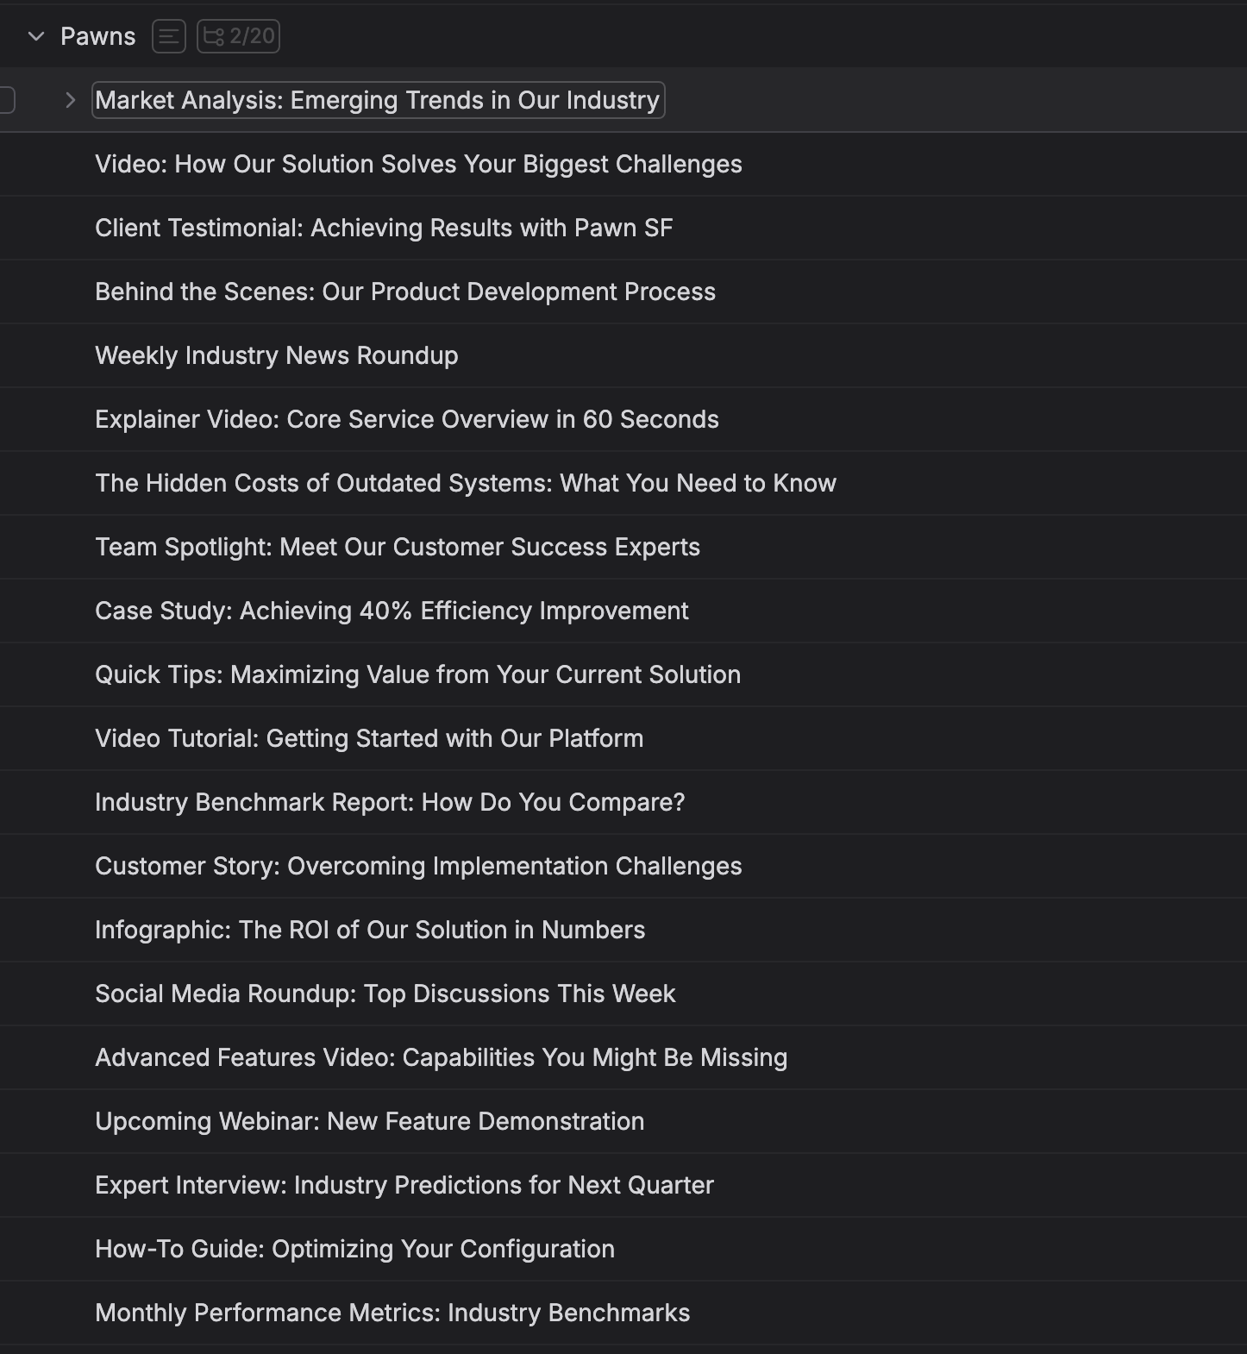Expand the Market Analysis item arrow
This screenshot has height=1354, width=1247.
click(71, 100)
